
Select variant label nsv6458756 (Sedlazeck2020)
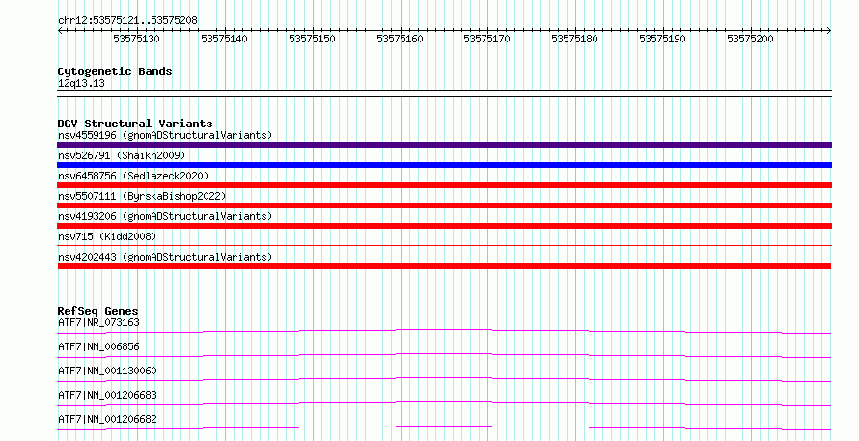[x=133, y=176]
